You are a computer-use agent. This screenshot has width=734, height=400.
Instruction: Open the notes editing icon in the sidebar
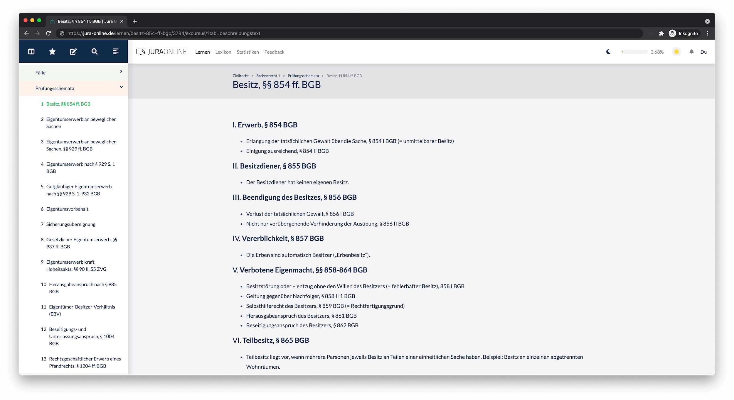[73, 51]
